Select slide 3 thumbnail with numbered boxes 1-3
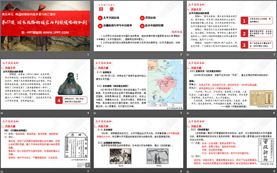The image size is (277, 173). pyautogui.click(x=231, y=26)
